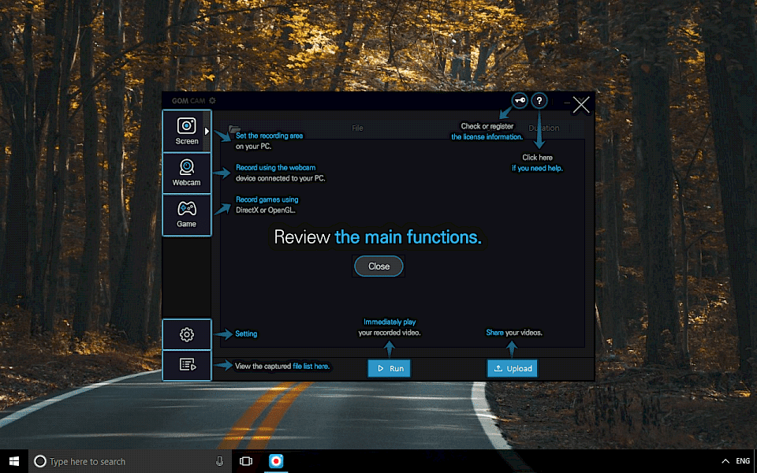Activate the taskbar microphone voice search
The width and height of the screenshot is (757, 473).
coord(220,461)
